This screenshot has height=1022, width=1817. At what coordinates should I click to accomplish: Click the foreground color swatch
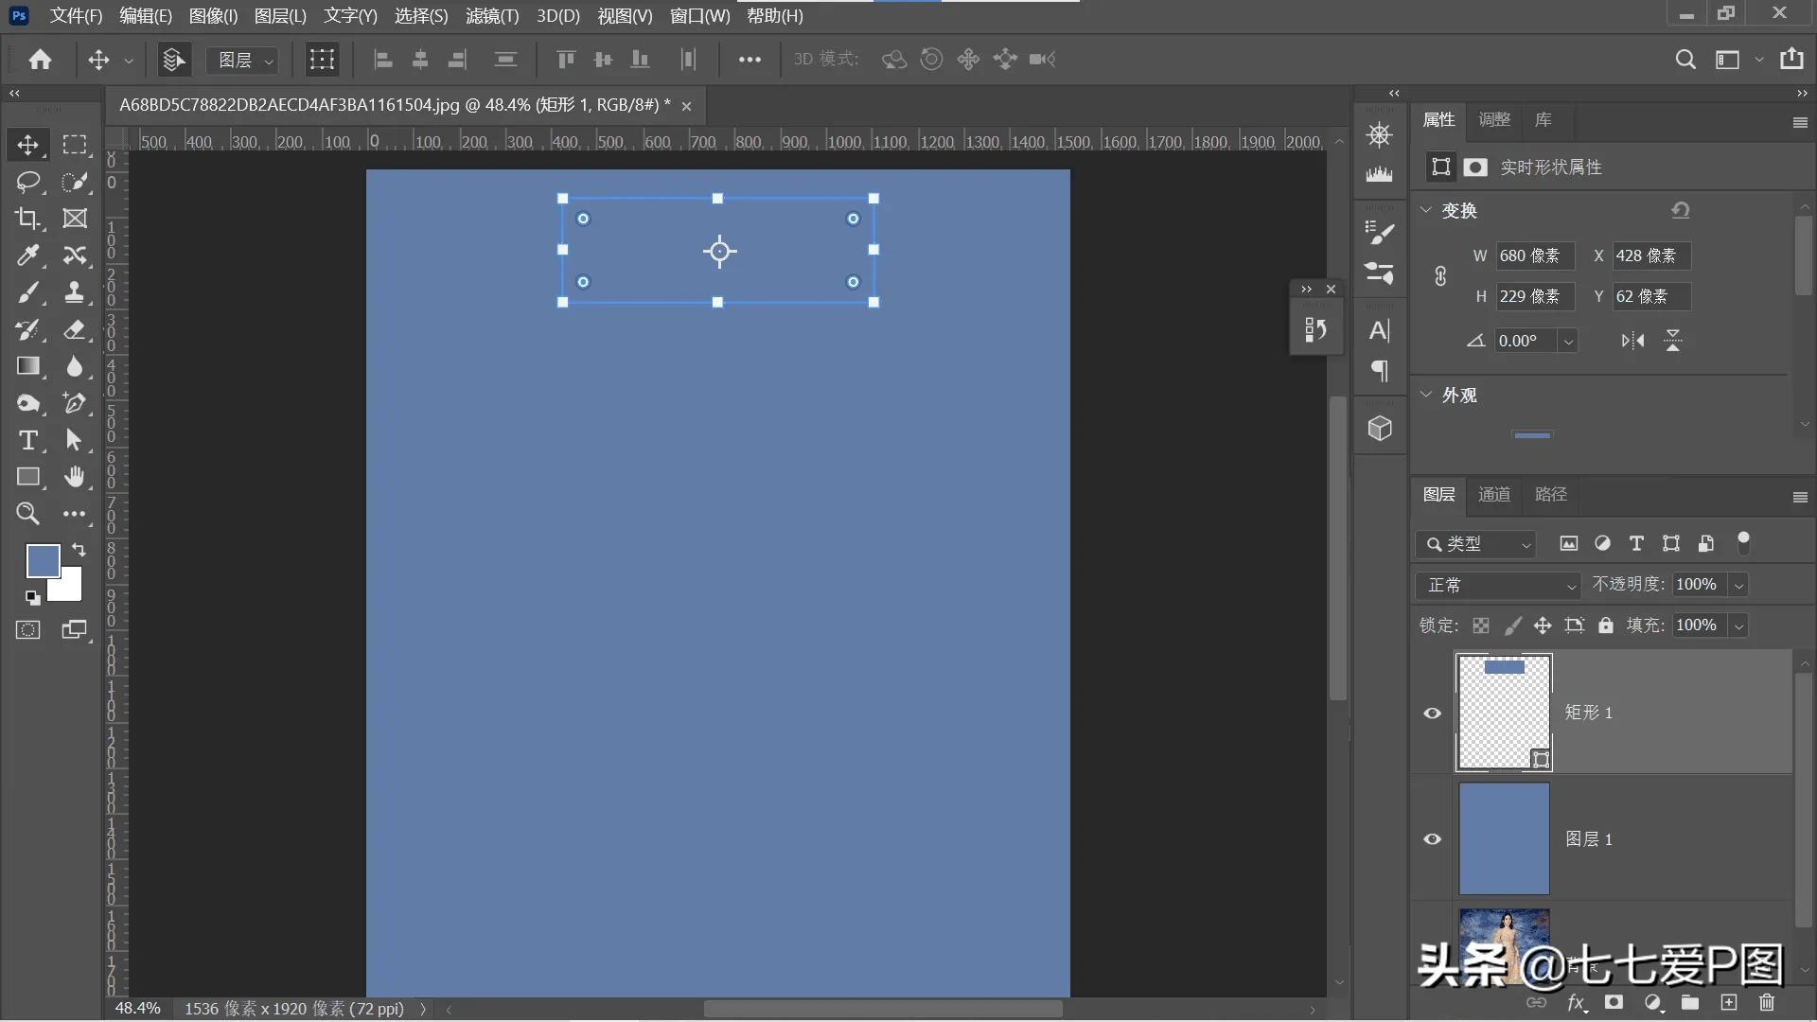(42, 560)
